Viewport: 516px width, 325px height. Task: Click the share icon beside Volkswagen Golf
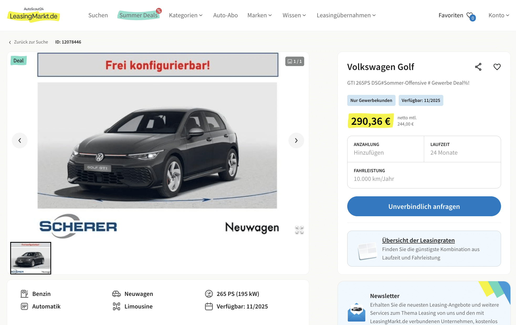[x=478, y=67]
